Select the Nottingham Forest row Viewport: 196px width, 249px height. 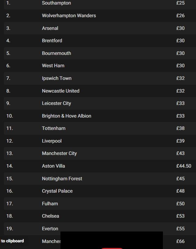pyautogui.click(x=62, y=179)
